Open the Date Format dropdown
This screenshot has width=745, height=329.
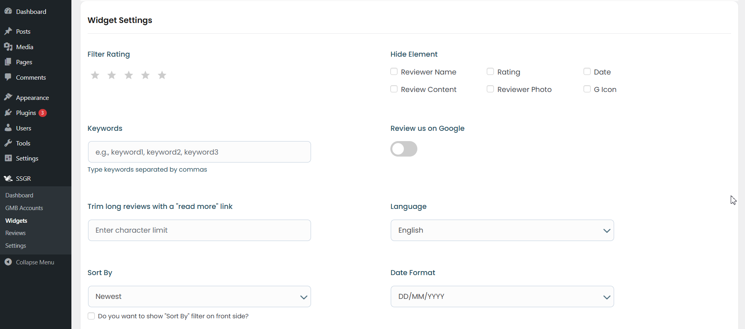pyautogui.click(x=502, y=296)
